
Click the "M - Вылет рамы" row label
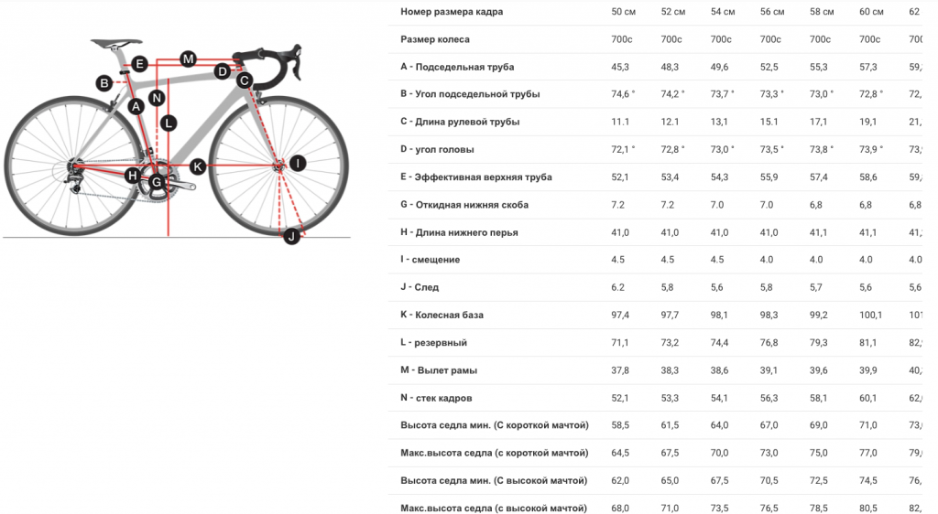tap(439, 370)
